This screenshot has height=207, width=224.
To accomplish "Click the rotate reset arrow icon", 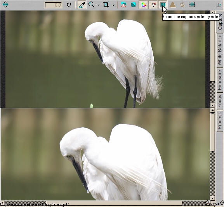I will [69, 5].
